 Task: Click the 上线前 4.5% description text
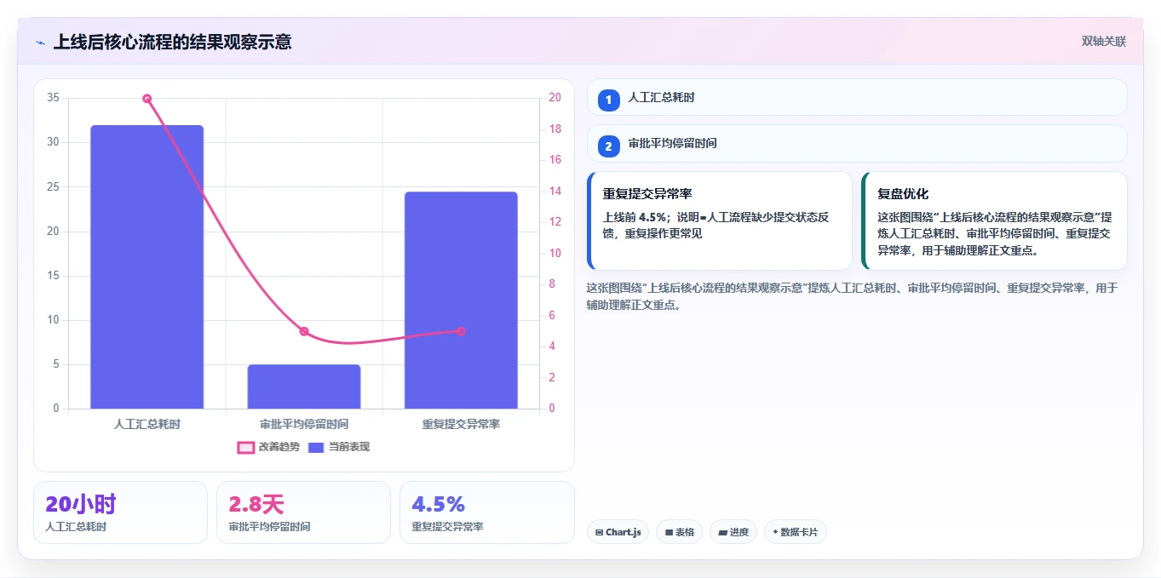(x=716, y=226)
